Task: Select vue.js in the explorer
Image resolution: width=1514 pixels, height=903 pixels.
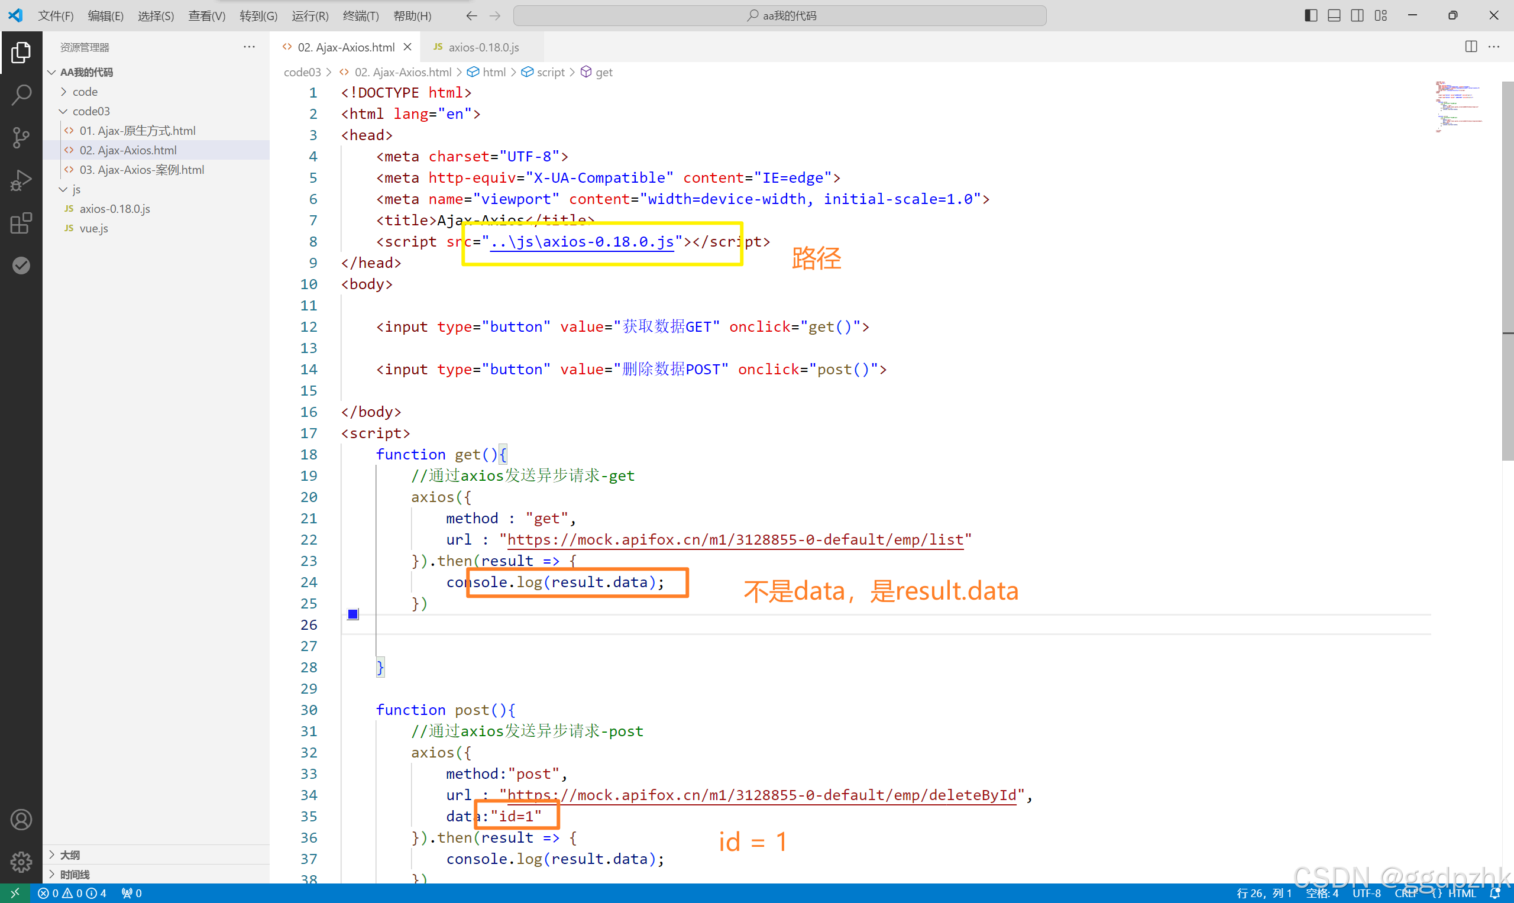Action: pos(93,228)
